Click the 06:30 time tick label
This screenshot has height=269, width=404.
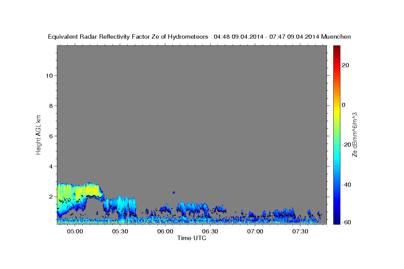(x=210, y=232)
